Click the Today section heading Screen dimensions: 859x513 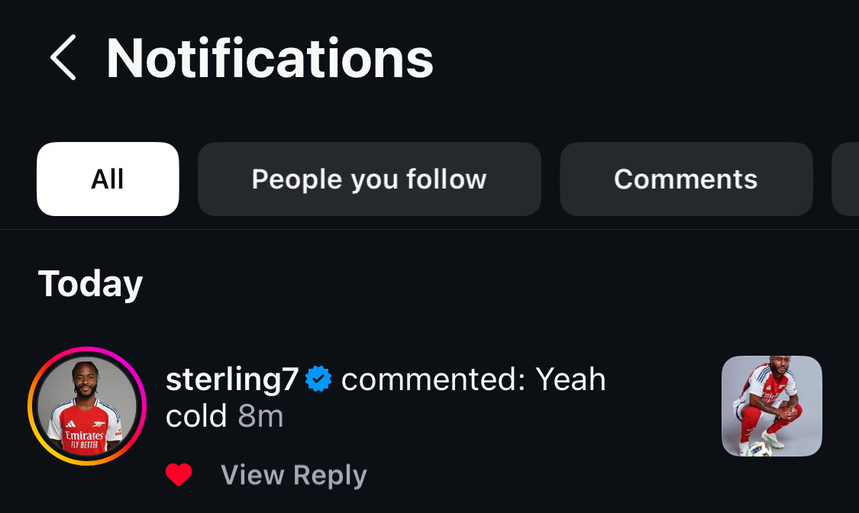(91, 284)
